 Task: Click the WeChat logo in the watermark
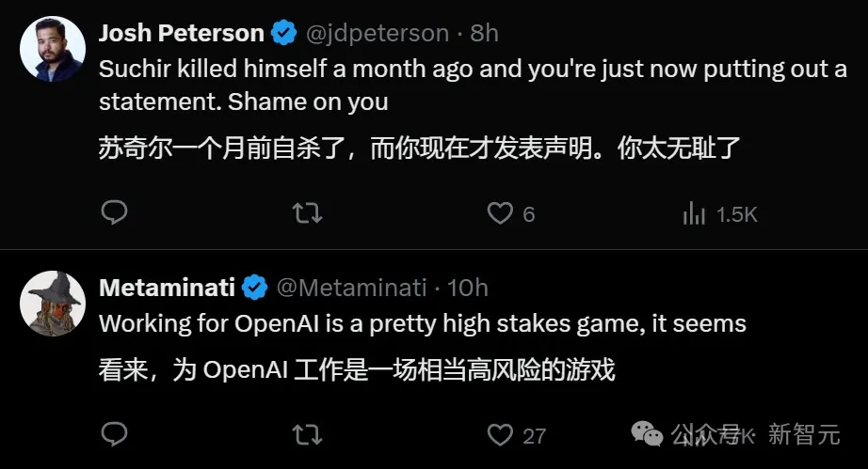point(647,433)
